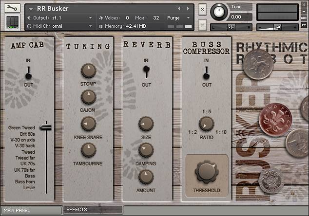Screen dimensions: 309x216
Task: Select Green Tweed cabinet
Action: [21, 127]
